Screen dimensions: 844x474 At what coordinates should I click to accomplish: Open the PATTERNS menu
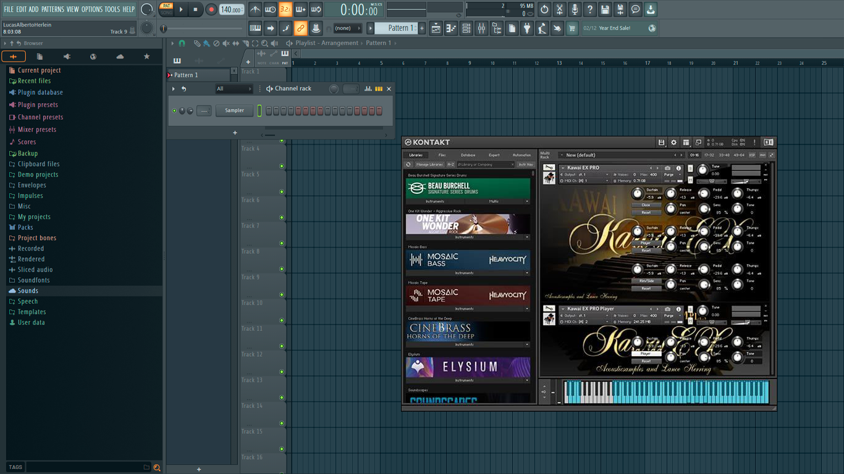click(x=53, y=9)
